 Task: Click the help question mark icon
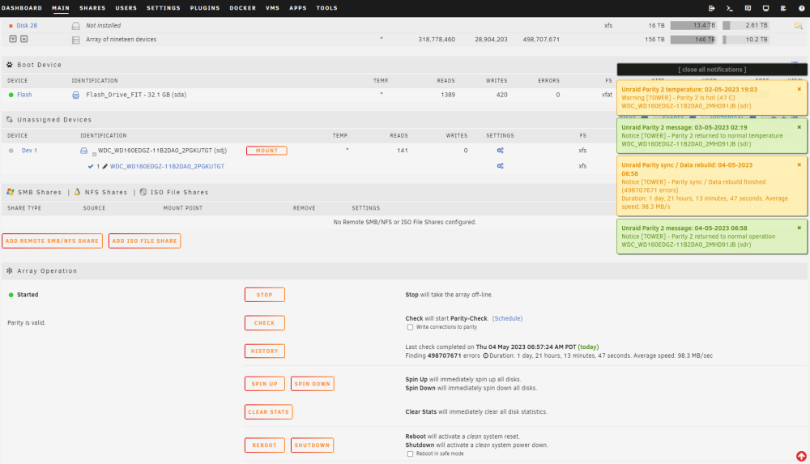802,8
